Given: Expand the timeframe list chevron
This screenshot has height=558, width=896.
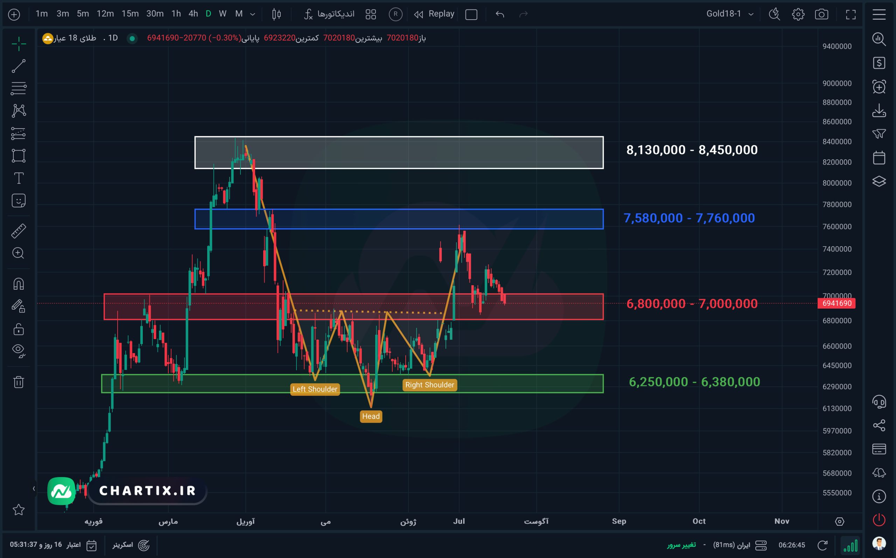Looking at the screenshot, I should [x=253, y=14].
